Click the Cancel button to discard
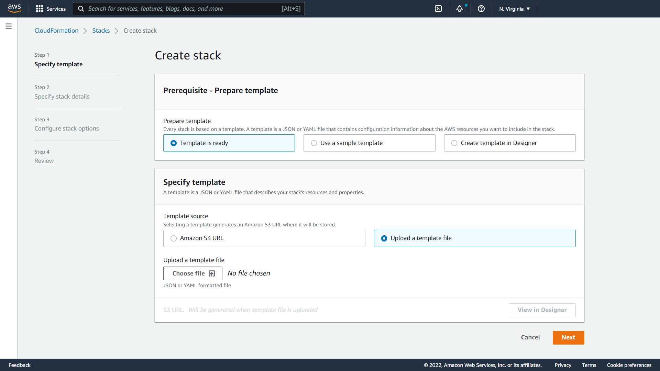660x371 pixels. click(530, 337)
